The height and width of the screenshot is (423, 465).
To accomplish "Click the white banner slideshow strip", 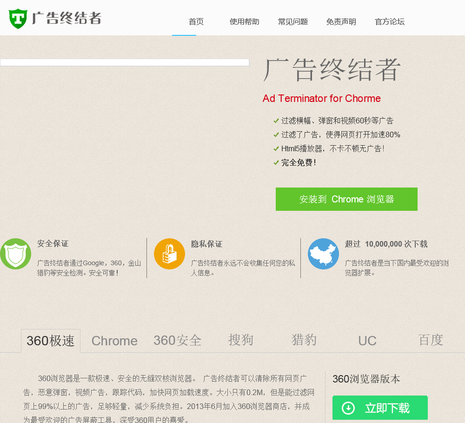I will [x=125, y=62].
